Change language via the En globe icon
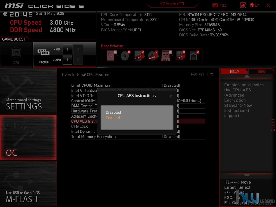 coord(255,5)
